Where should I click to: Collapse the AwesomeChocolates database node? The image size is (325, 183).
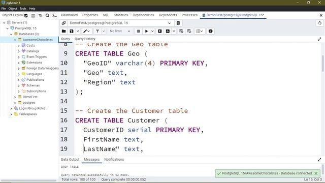(x=15, y=40)
